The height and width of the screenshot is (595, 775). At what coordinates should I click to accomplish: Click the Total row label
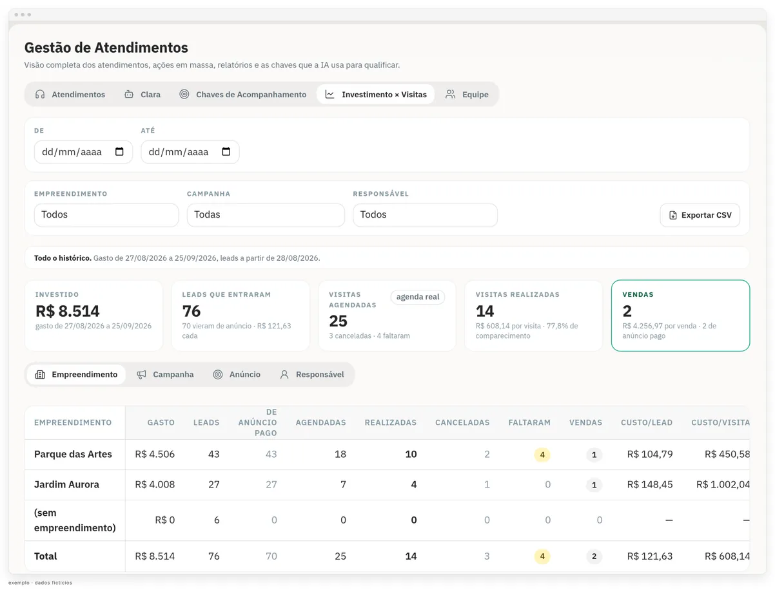tap(46, 556)
